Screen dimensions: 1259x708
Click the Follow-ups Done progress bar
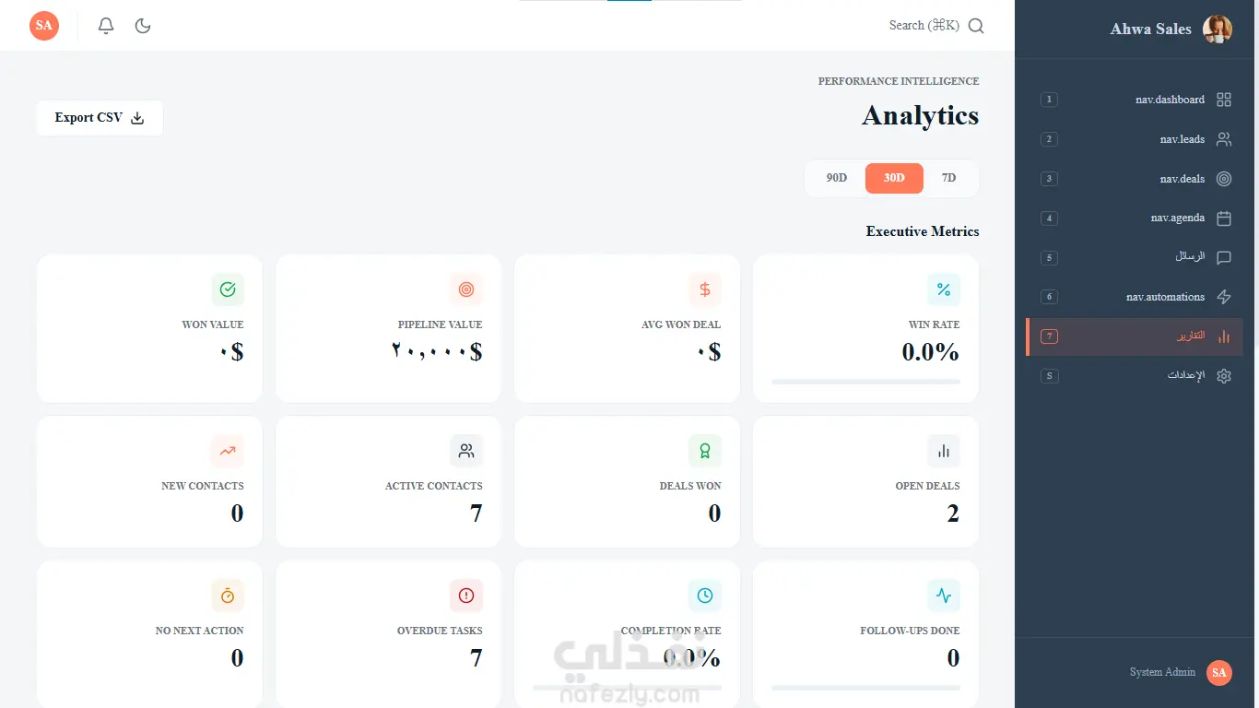(x=865, y=688)
